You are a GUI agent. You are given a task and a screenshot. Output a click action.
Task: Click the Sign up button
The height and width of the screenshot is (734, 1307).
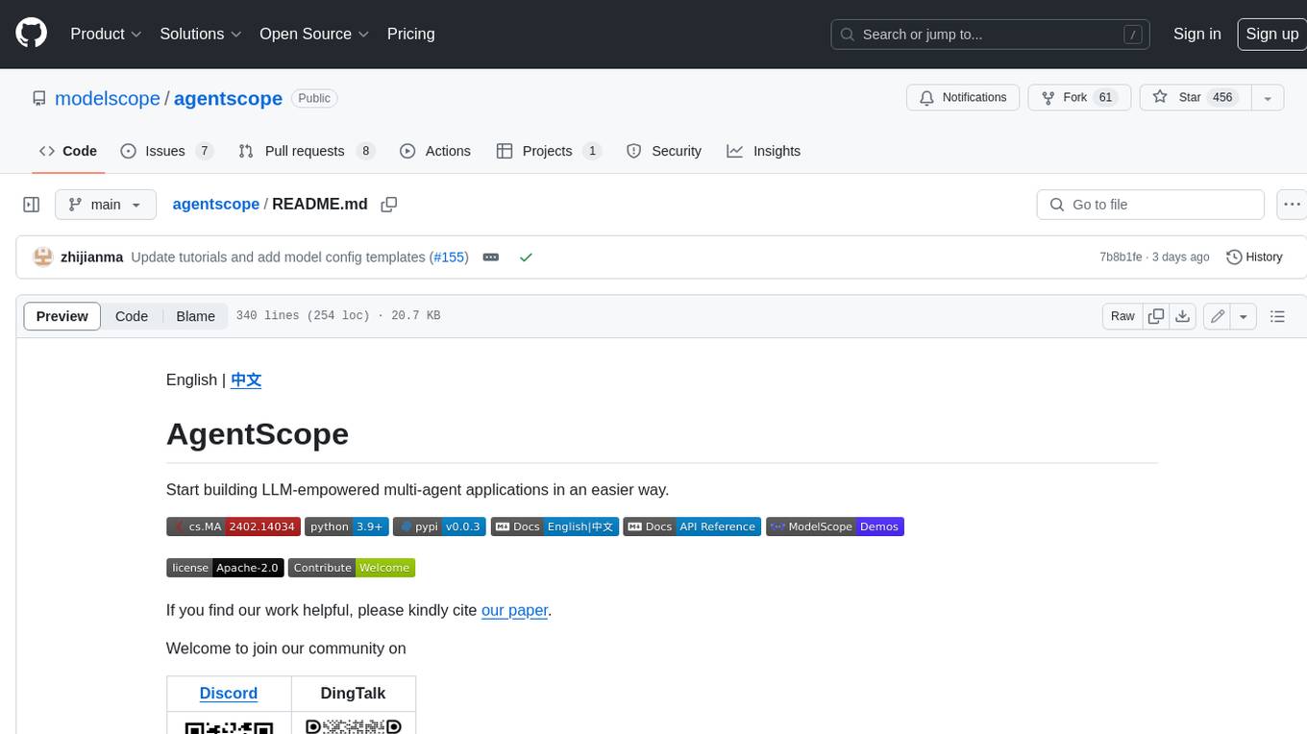click(x=1271, y=34)
